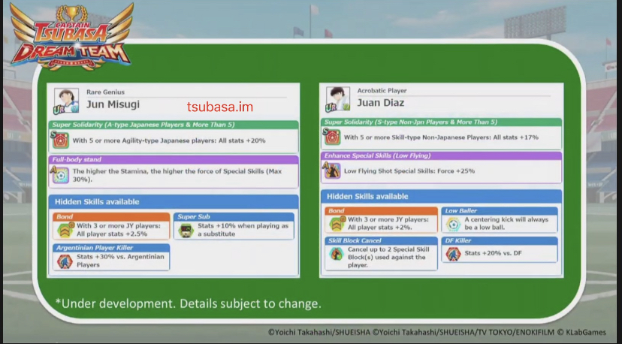Click the All stats +20% Agility-type description
This screenshot has width=622, height=344.
tap(169, 140)
